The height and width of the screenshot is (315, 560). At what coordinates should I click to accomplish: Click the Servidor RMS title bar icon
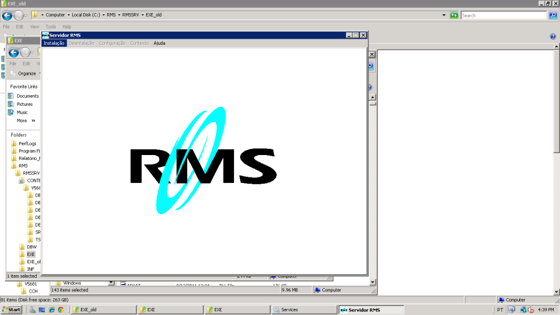(45, 35)
